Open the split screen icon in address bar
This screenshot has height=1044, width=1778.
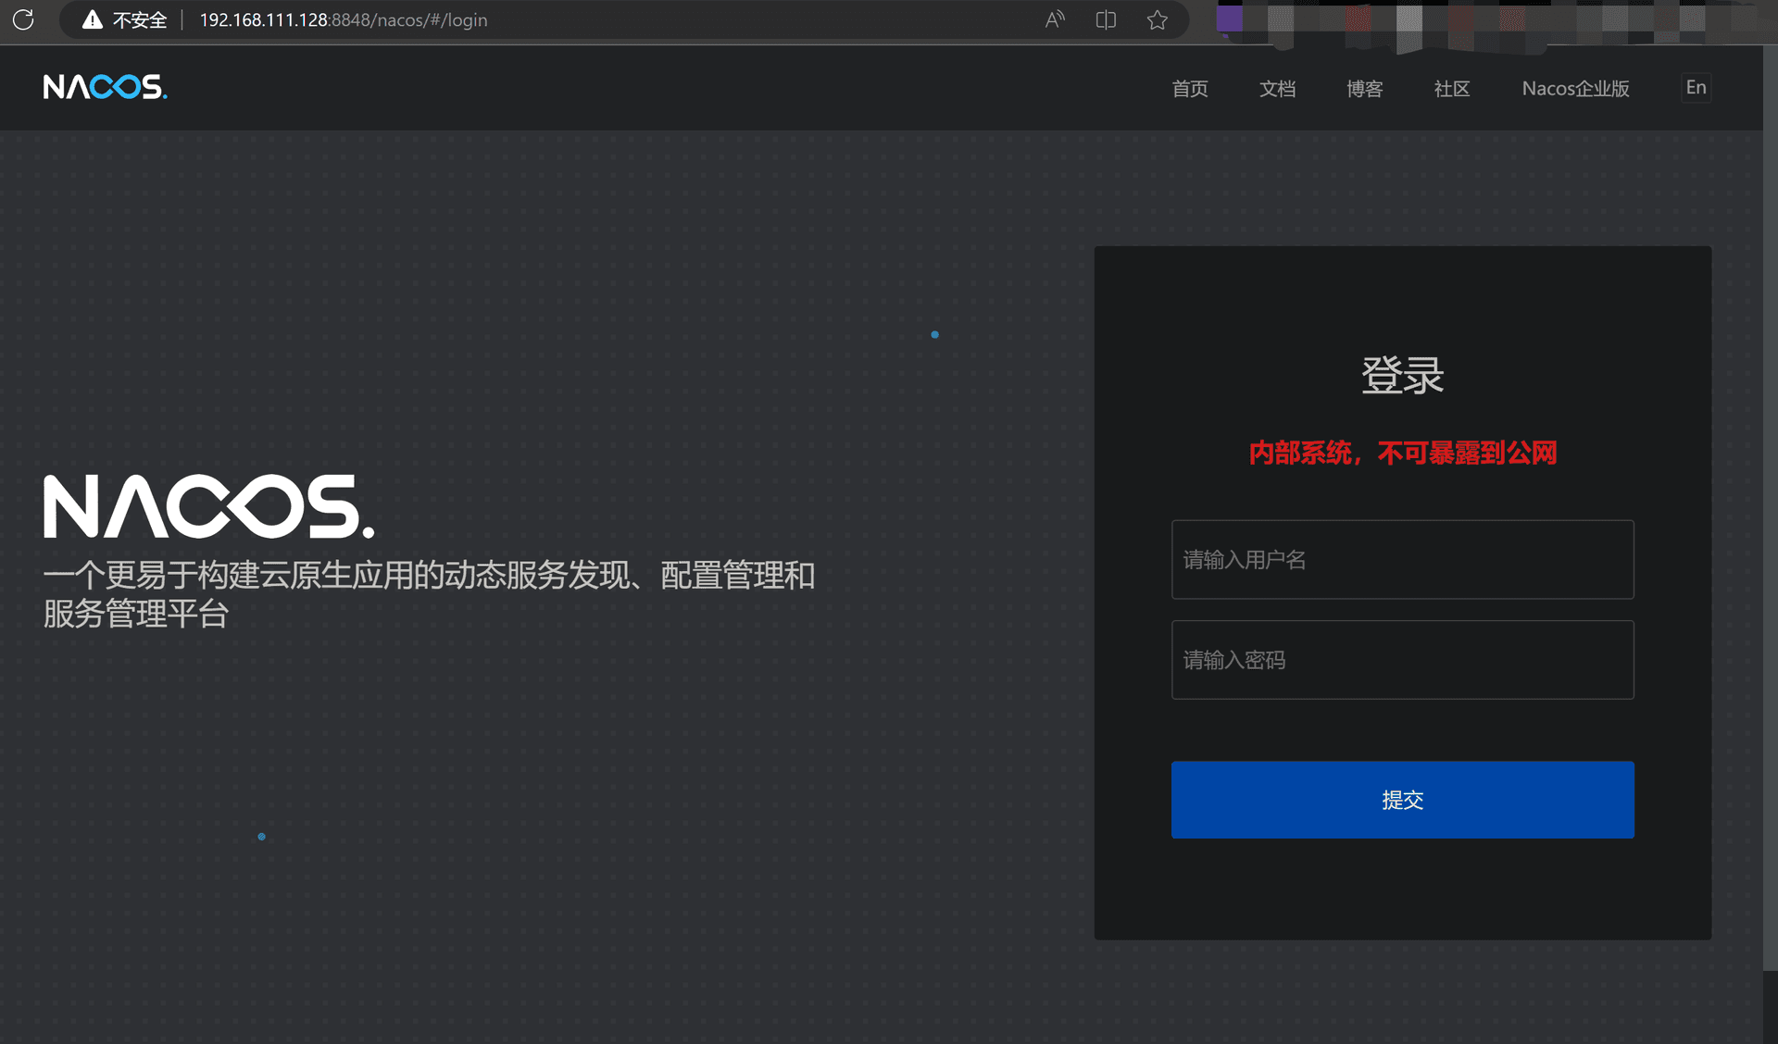(x=1106, y=19)
